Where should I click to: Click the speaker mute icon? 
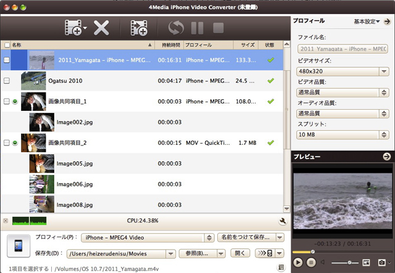[x=323, y=262]
